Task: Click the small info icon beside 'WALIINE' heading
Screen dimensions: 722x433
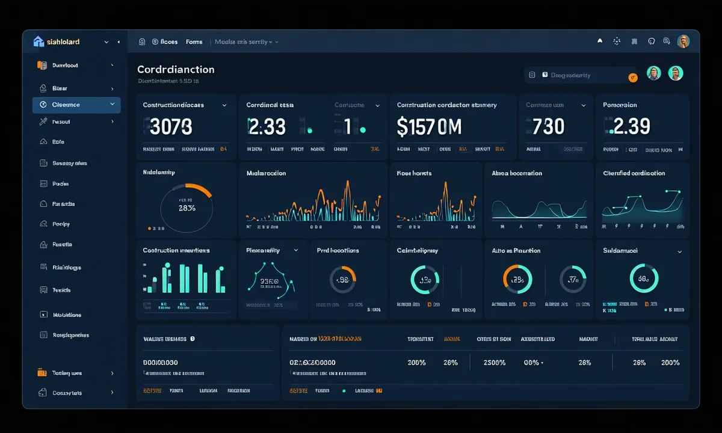Action: pyautogui.click(x=193, y=339)
